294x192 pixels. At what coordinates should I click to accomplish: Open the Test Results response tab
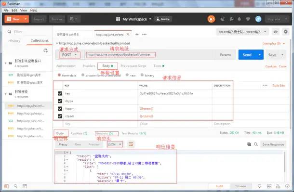tap(134, 133)
